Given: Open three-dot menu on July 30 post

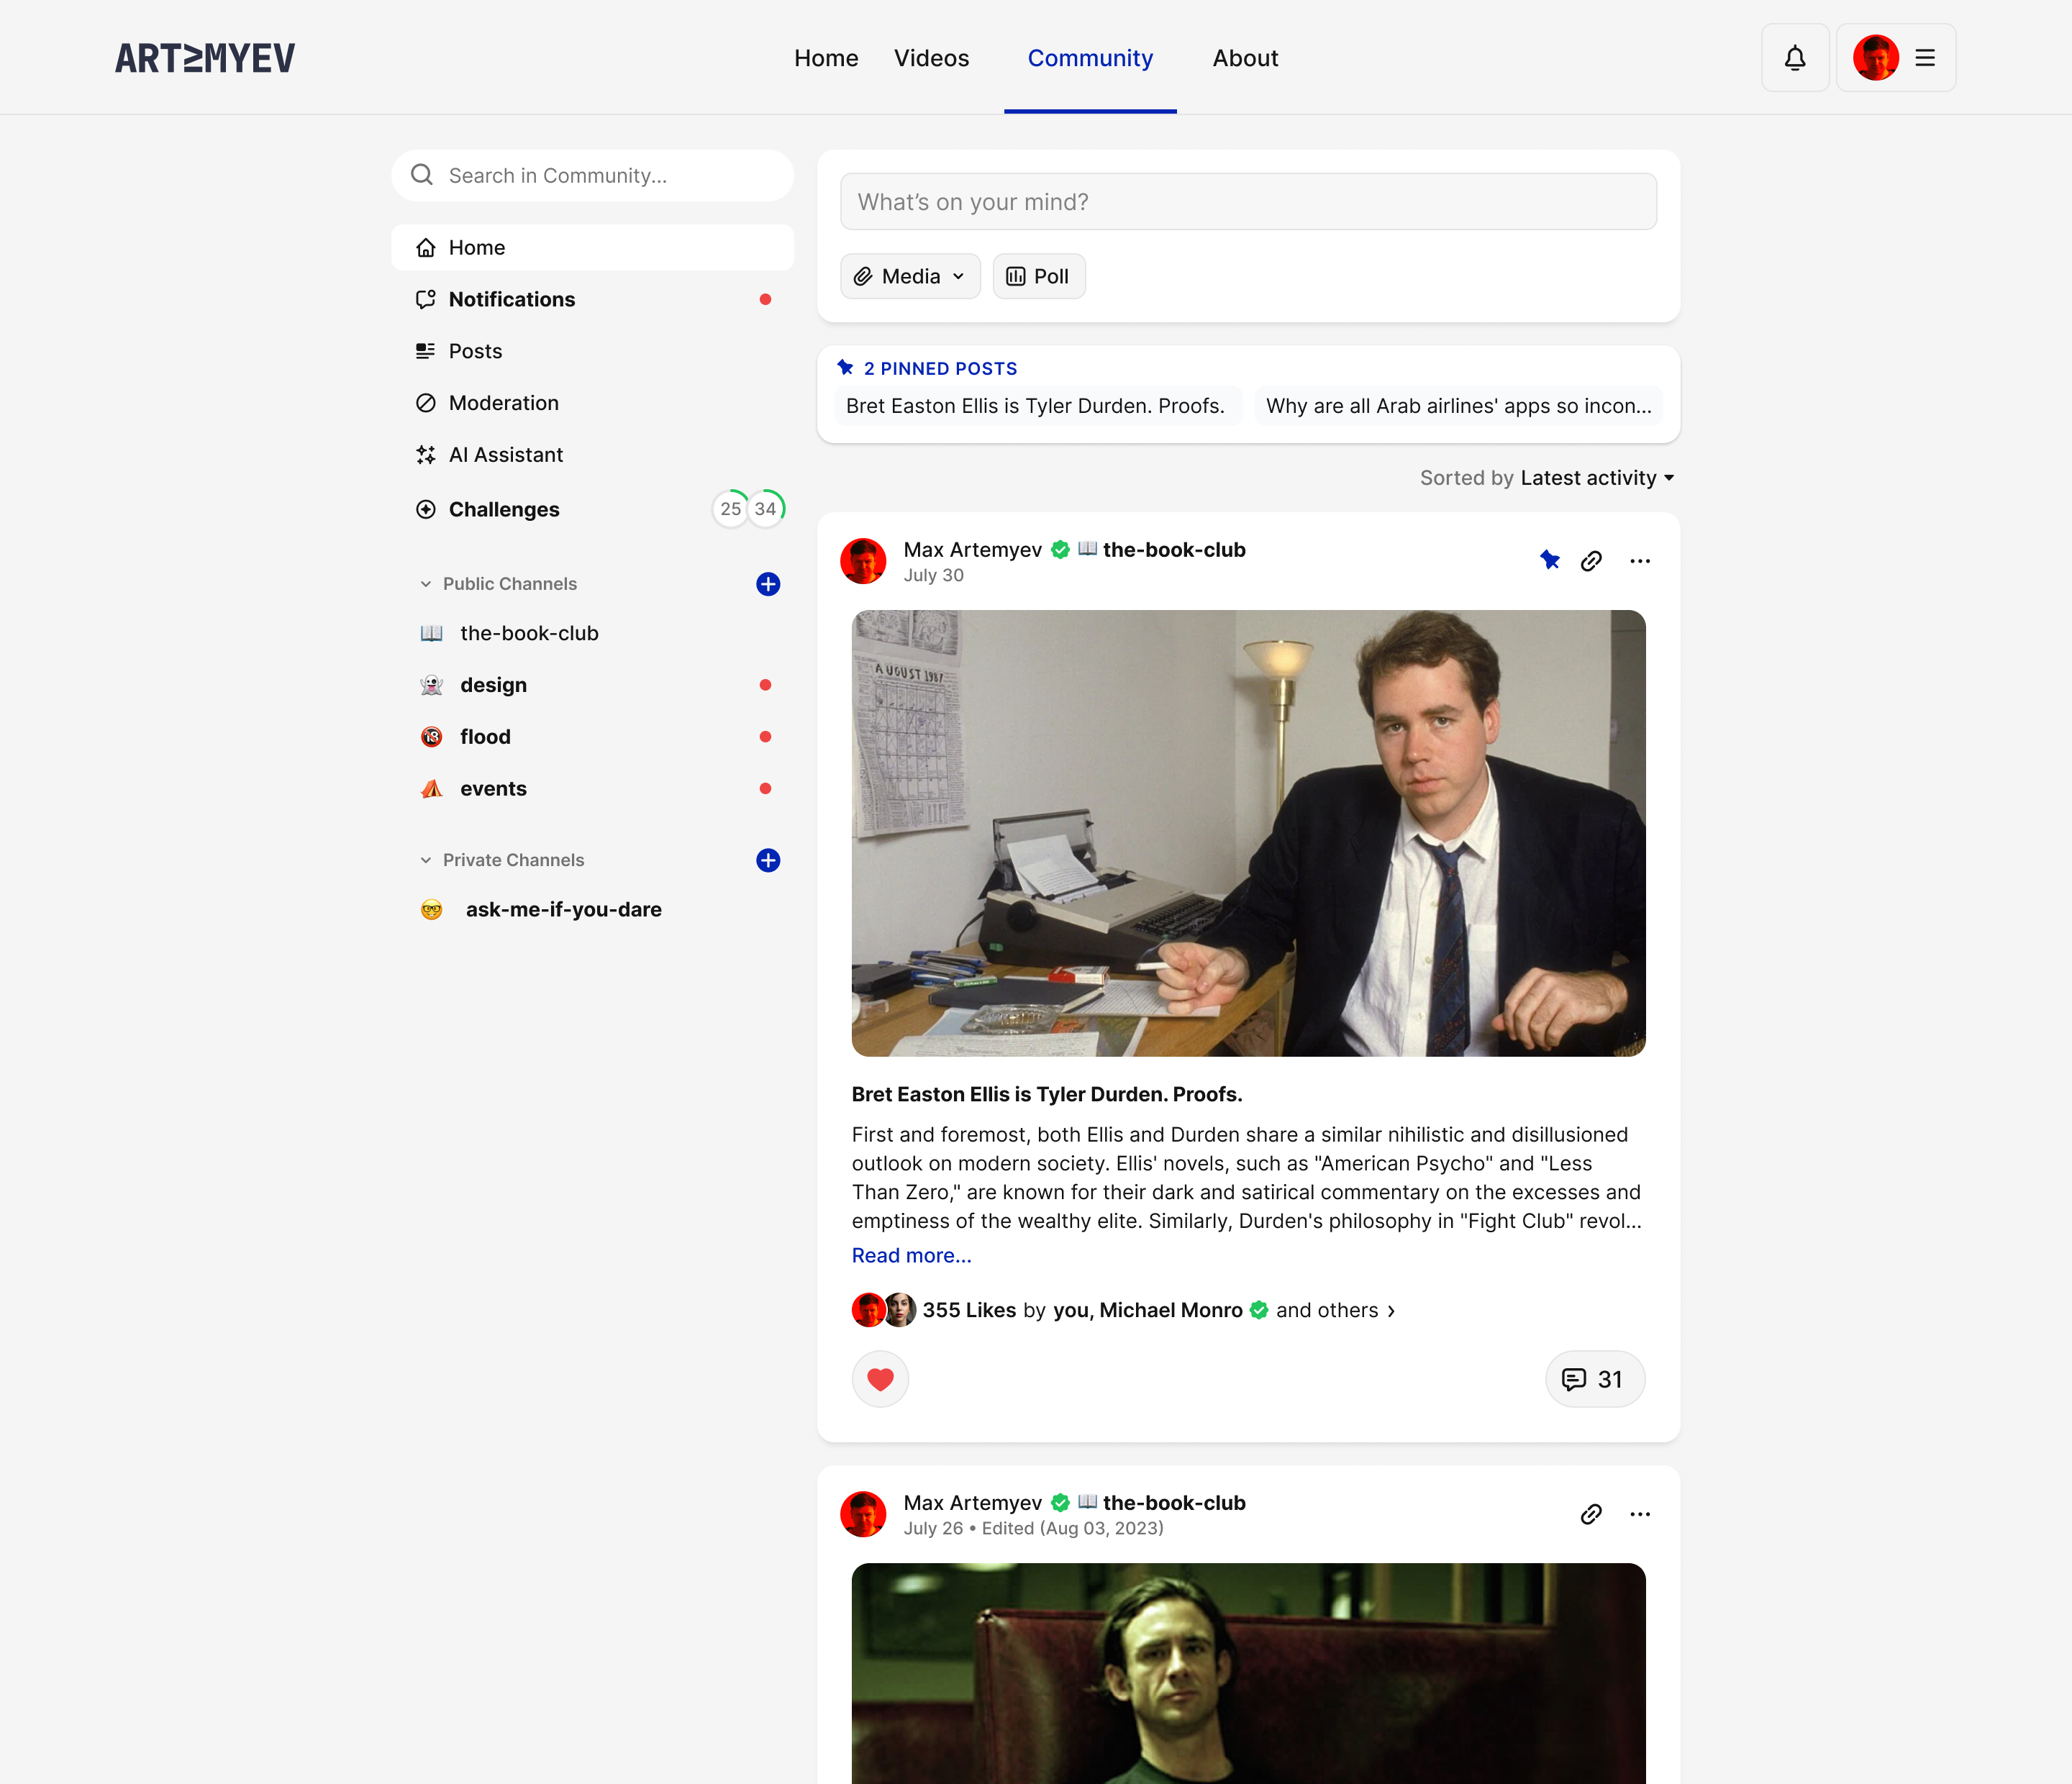Looking at the screenshot, I should [1639, 561].
